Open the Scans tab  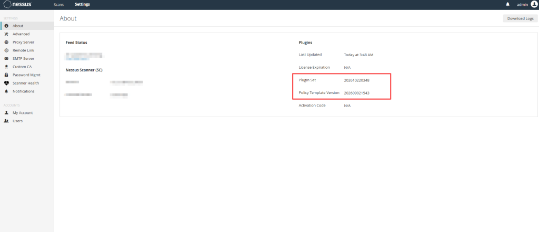pos(59,4)
